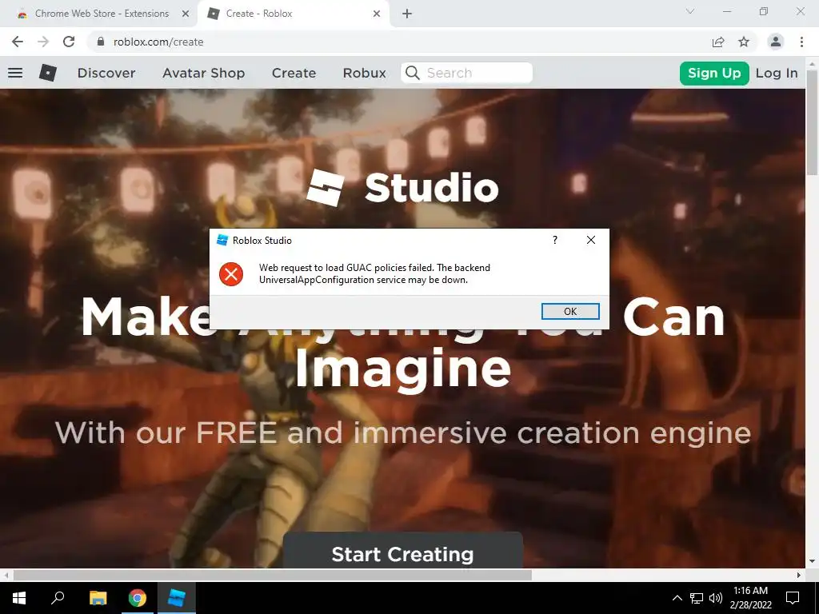Go forward in browser history
Image resolution: width=819 pixels, height=614 pixels.
(43, 42)
